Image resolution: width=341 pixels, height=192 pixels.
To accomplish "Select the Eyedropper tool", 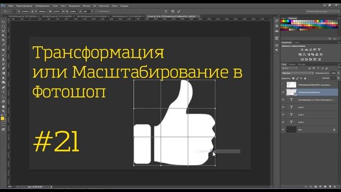I will click(x=3, y=45).
